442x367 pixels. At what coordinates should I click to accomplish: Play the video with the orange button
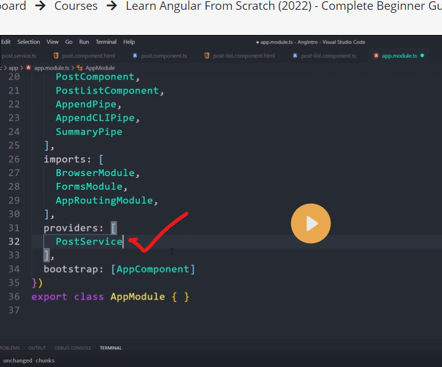[x=311, y=223]
